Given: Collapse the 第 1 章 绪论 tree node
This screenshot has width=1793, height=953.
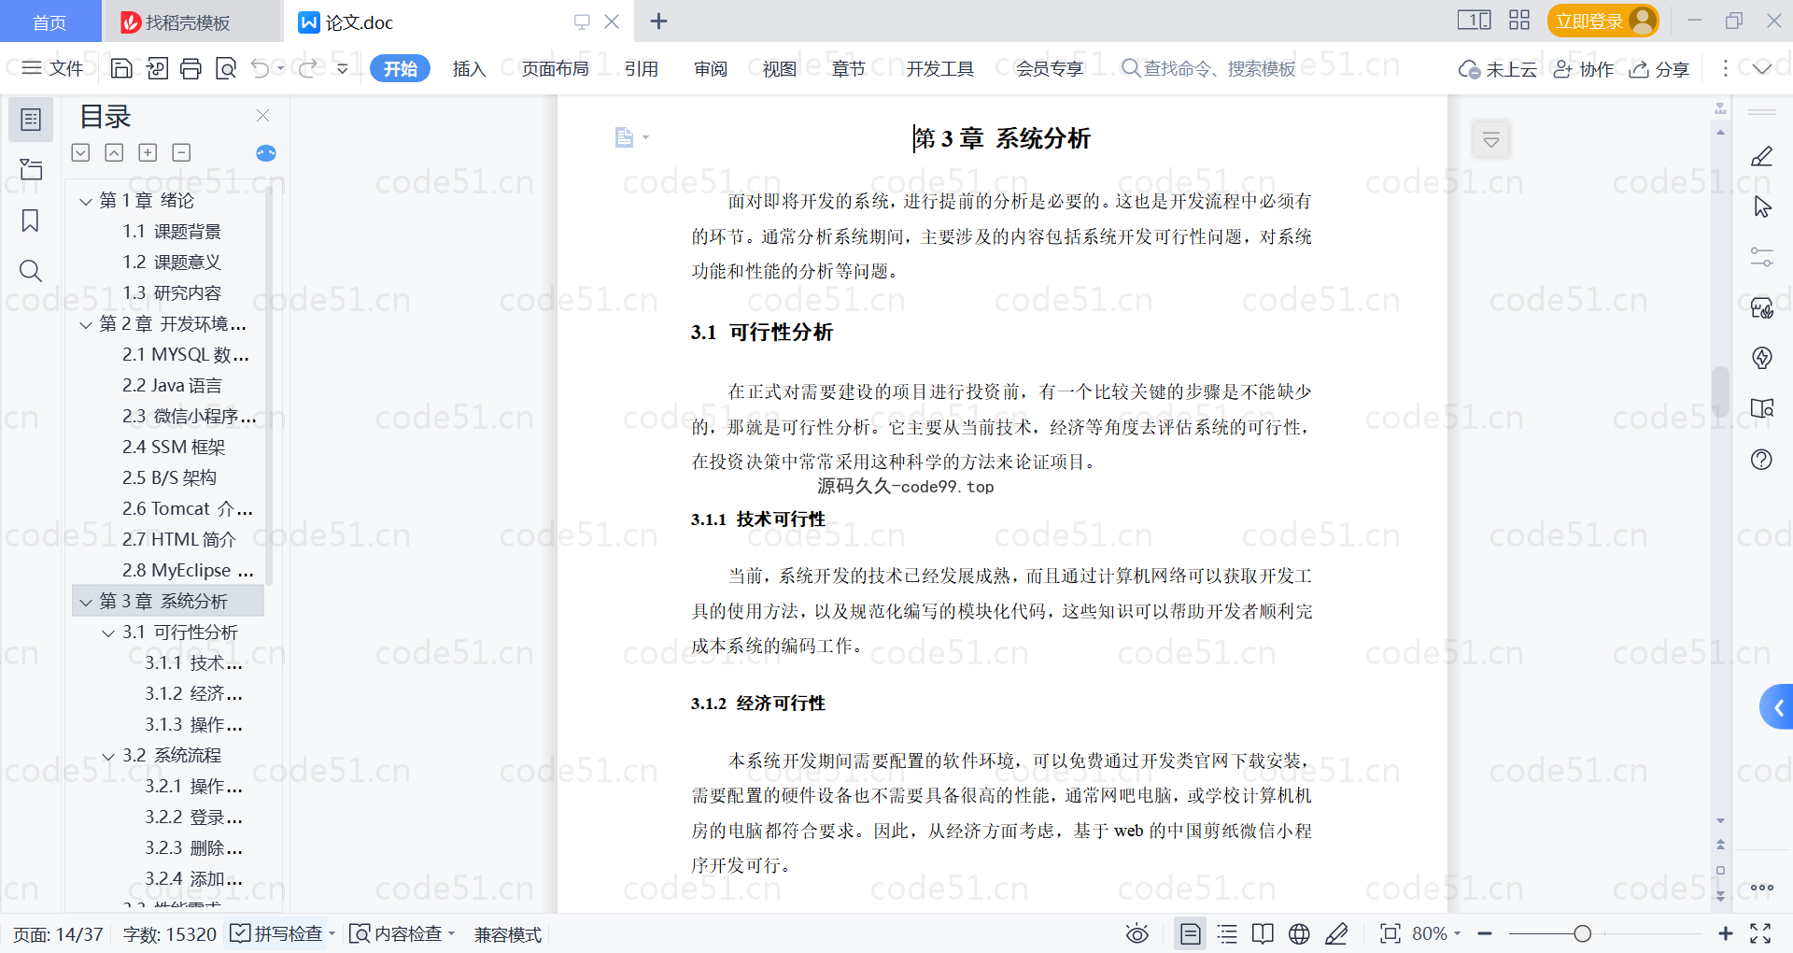Looking at the screenshot, I should (86, 201).
